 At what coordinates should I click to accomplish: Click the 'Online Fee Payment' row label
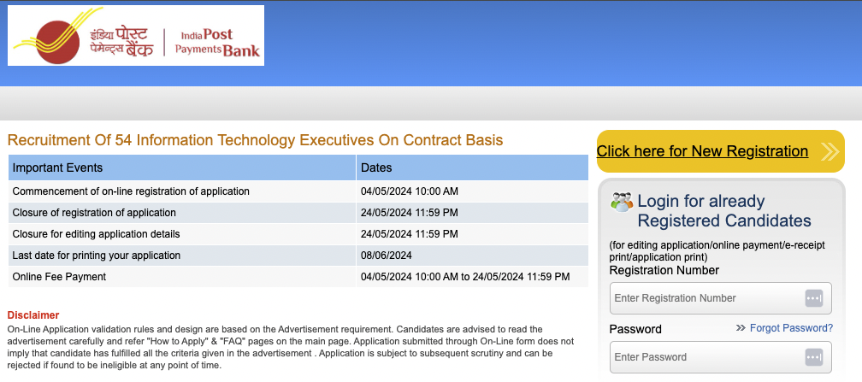point(59,277)
